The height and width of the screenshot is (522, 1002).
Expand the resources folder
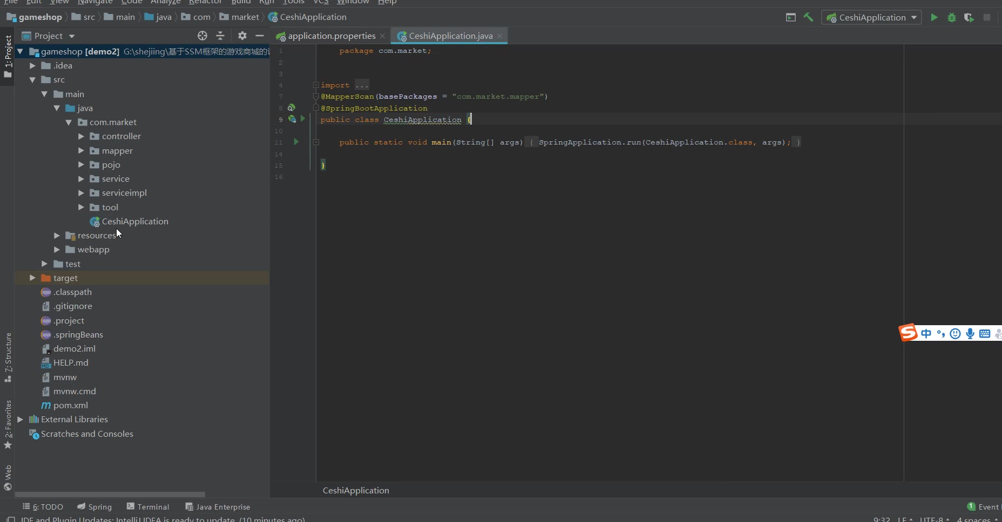pos(57,236)
